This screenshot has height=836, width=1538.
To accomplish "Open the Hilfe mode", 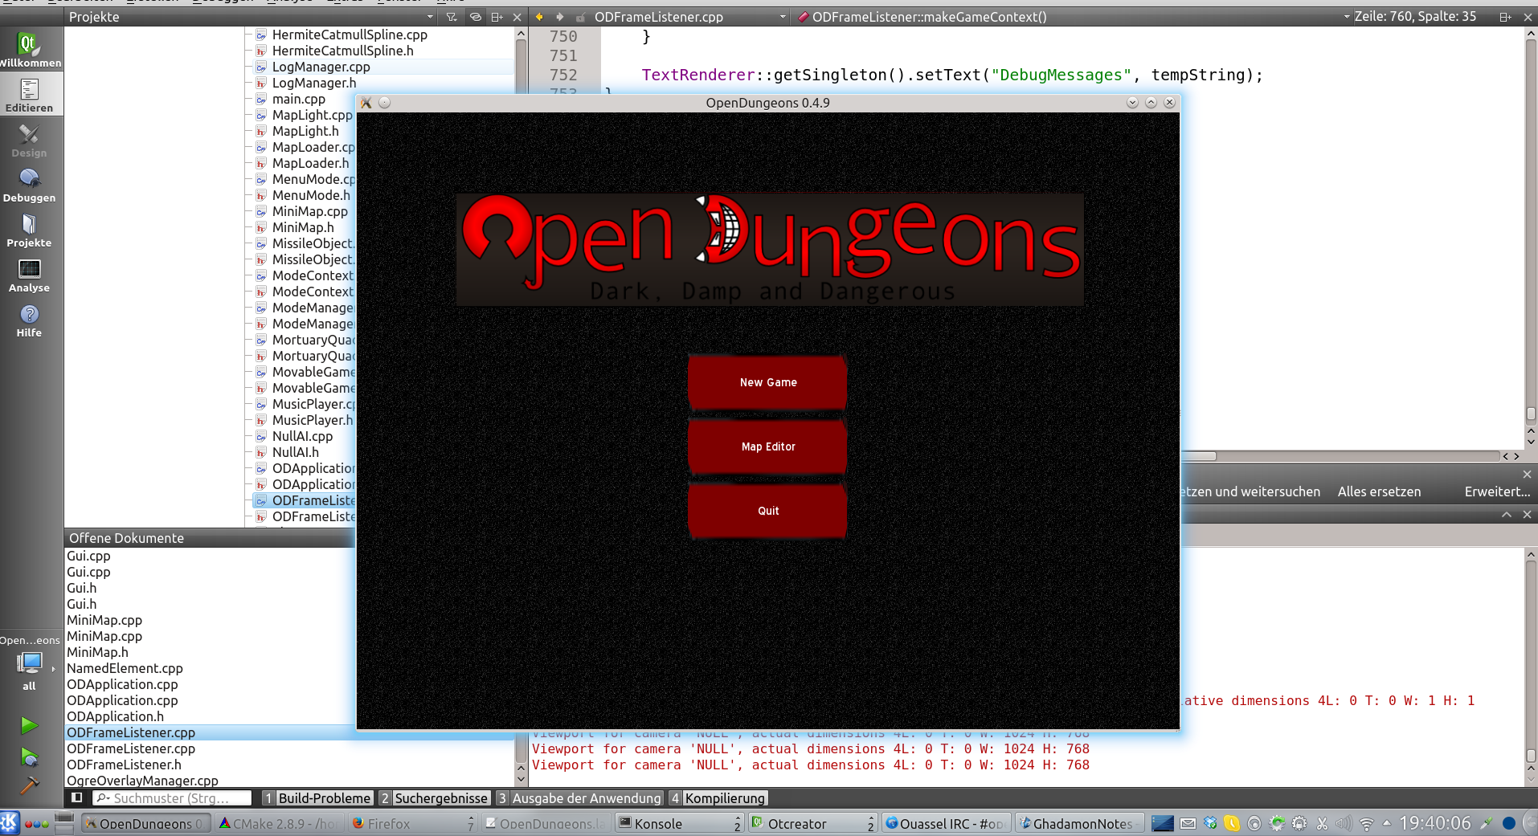I will pyautogui.click(x=30, y=320).
